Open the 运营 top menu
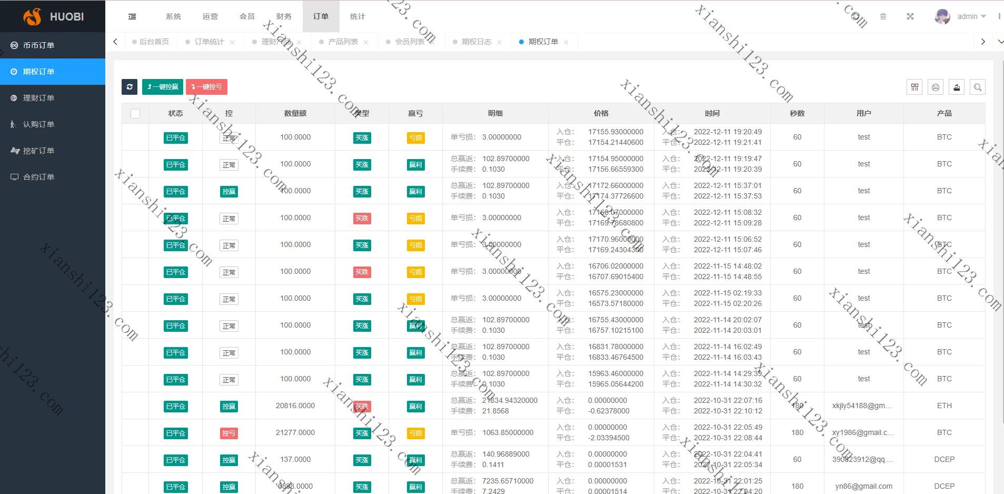Viewport: 1004px width, 494px height. pos(210,16)
